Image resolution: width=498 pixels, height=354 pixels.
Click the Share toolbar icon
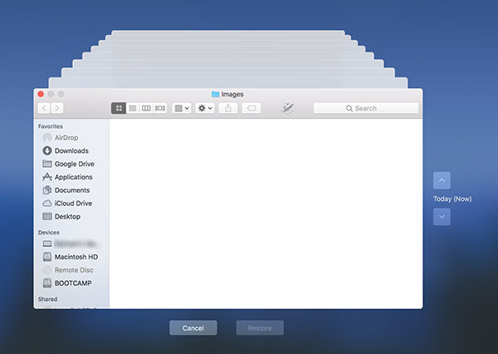[228, 108]
